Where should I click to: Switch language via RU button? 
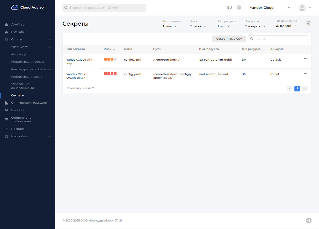229,8
